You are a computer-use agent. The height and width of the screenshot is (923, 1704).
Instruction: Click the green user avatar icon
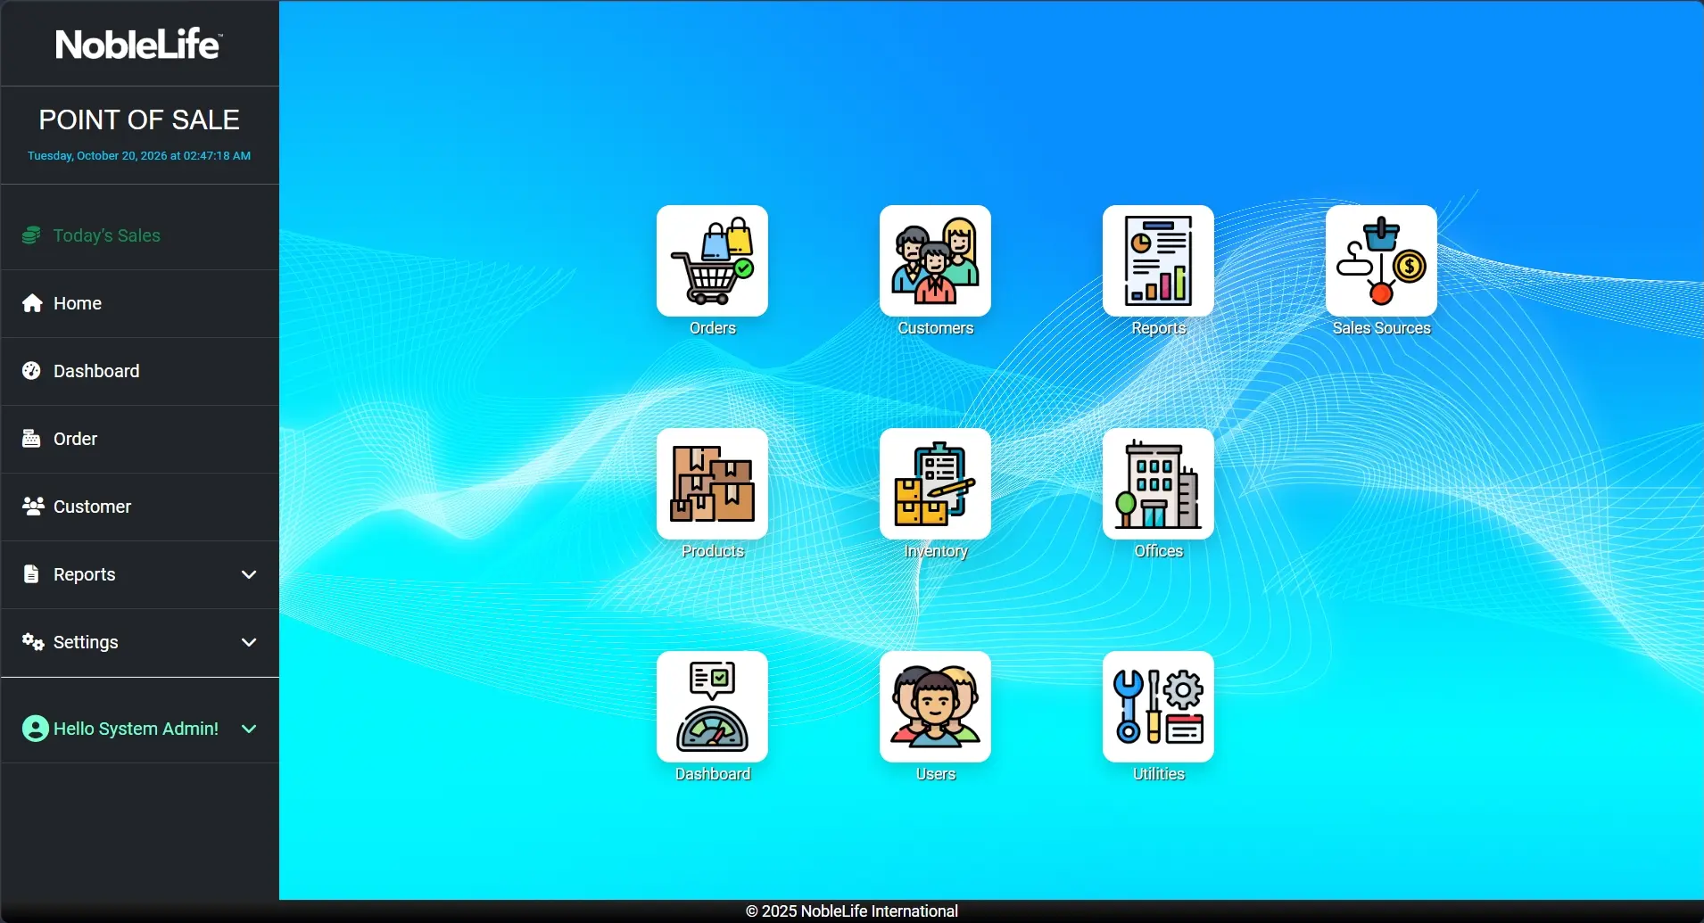pyautogui.click(x=36, y=729)
